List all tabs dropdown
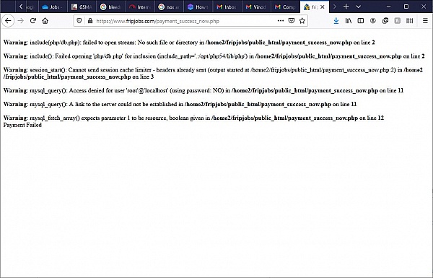This screenshot has width=433, height=278. pos(359,6)
